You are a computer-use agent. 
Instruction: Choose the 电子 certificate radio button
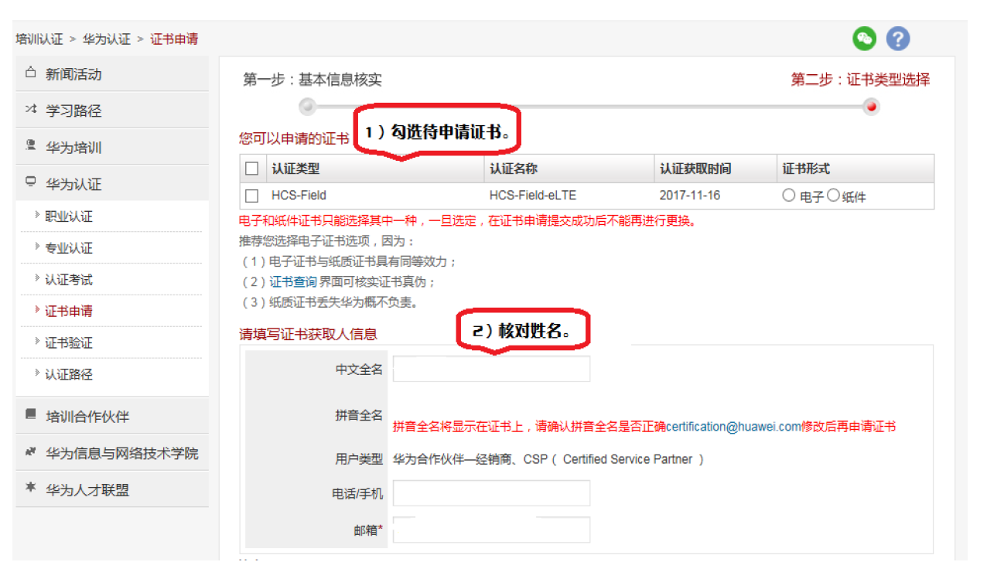789,195
